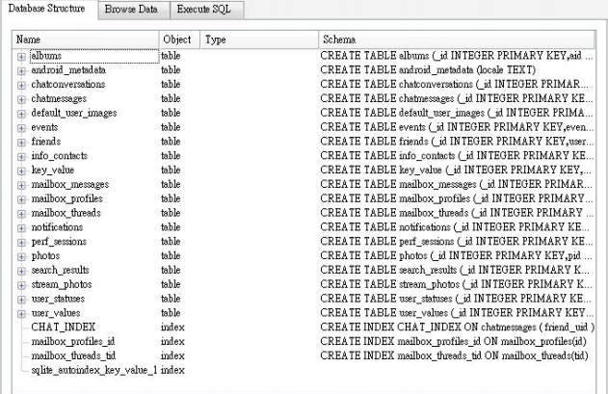Viewport: 608px width, 394px height.
Task: Select the sqlite_autoindex_key_value_1 index row
Action: pos(93,370)
